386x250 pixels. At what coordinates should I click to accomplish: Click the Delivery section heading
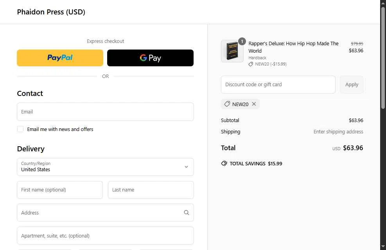point(31,149)
